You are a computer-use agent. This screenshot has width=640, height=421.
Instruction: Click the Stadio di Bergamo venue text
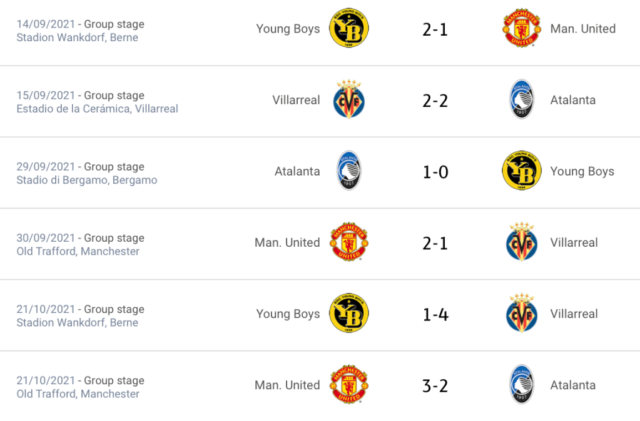click(87, 180)
